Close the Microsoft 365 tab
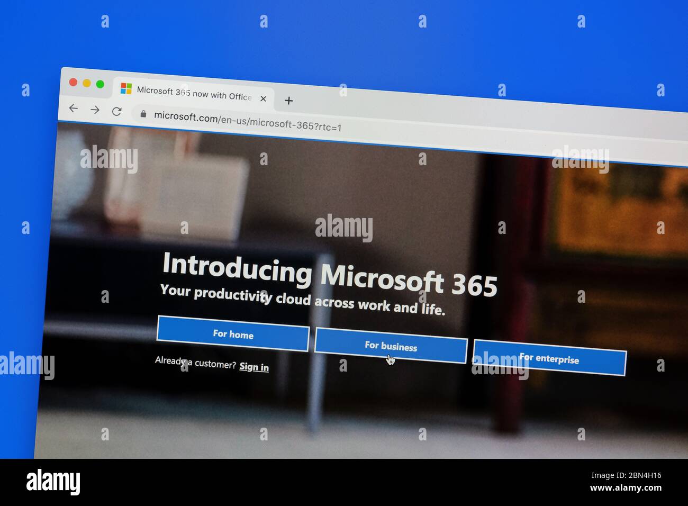This screenshot has width=688, height=506. point(263,98)
